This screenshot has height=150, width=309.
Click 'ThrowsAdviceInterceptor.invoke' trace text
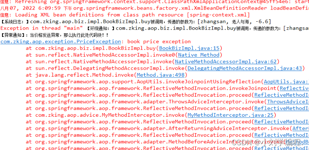(216, 101)
